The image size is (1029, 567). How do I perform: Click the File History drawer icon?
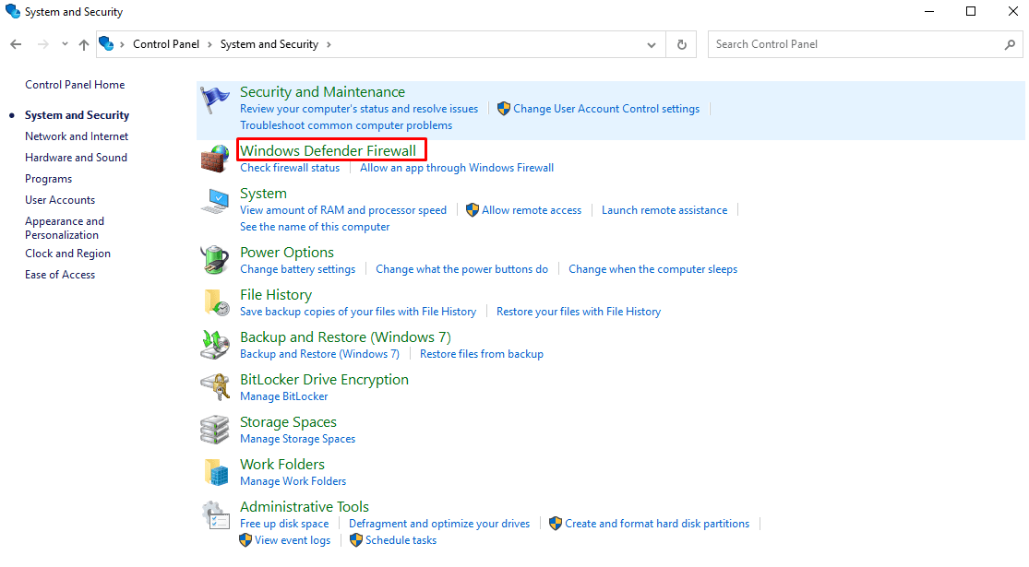click(215, 301)
